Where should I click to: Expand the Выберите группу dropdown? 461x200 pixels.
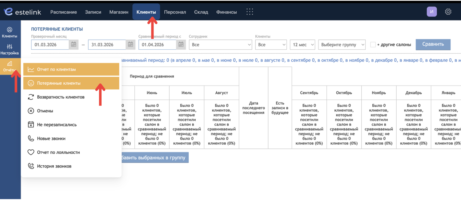pos(342,44)
